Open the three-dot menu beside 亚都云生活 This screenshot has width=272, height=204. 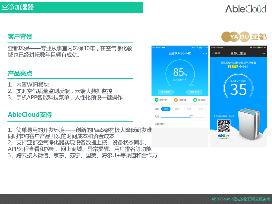click(x=263, y=53)
